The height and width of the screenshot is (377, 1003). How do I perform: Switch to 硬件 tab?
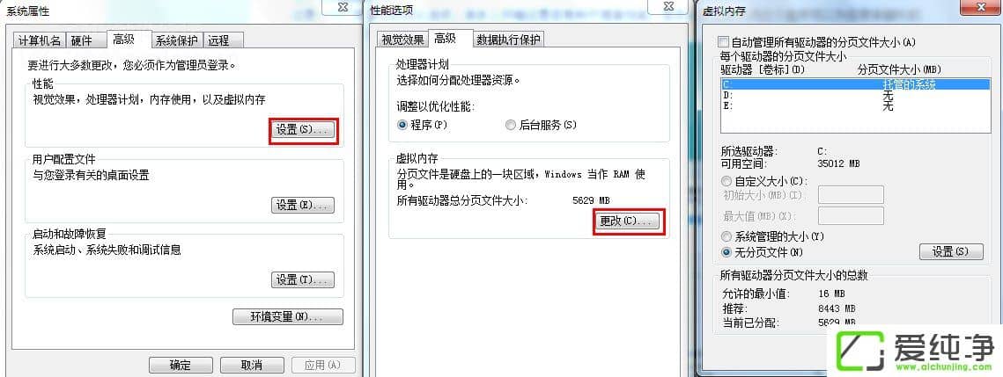coord(82,40)
